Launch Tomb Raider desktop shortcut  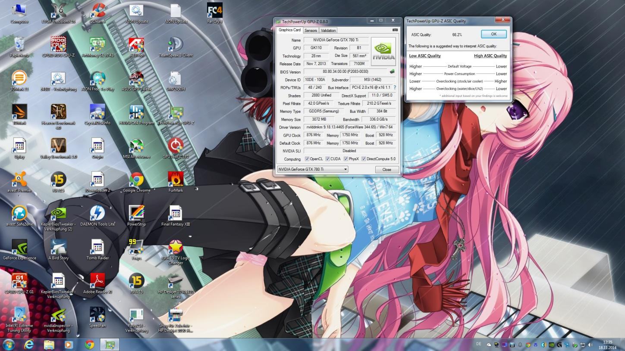[x=97, y=250]
